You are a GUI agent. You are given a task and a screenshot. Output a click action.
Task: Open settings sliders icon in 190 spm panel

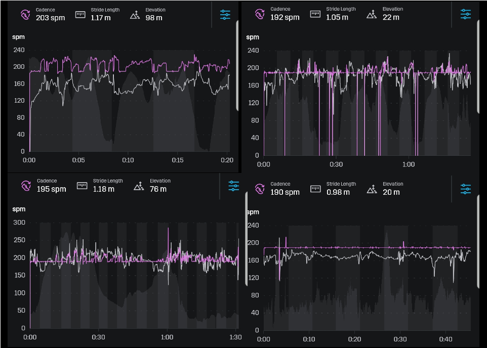[x=466, y=189]
